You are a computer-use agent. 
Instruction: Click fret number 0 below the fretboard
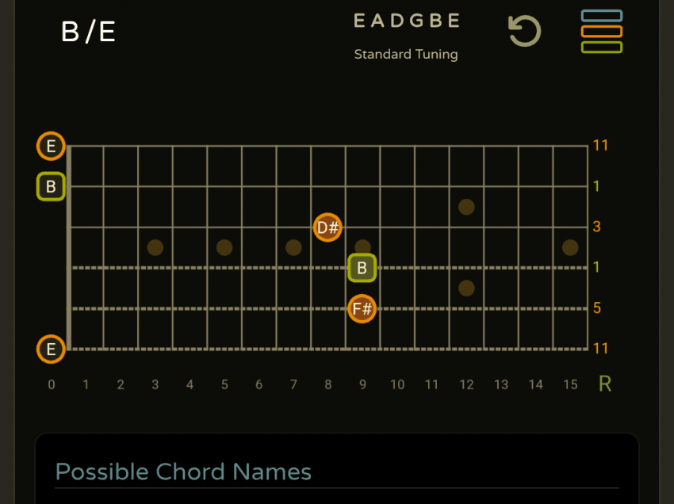coord(52,385)
